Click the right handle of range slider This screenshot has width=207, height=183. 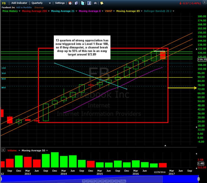pyautogui.click(x=198, y=179)
